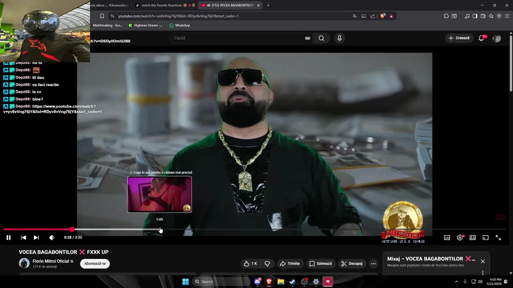Open more actions three-dot menu
Screen dimensions: 513x288
coord(374,264)
